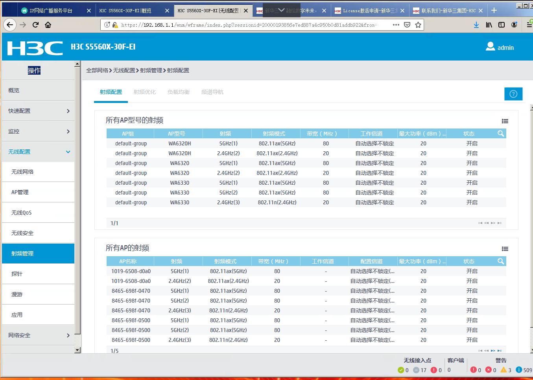
Task: Click the blue help question mark icon
Action: (x=513, y=94)
